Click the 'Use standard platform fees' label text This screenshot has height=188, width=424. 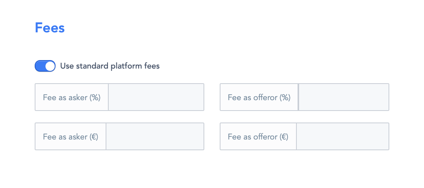(110, 66)
